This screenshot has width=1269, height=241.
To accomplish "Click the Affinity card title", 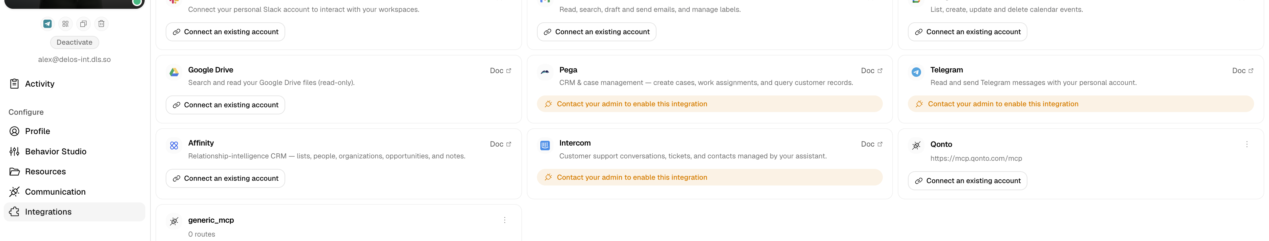I will tap(201, 143).
